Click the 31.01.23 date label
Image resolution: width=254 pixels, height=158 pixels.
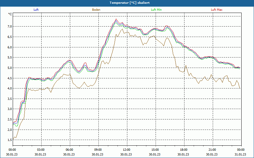point(240,155)
